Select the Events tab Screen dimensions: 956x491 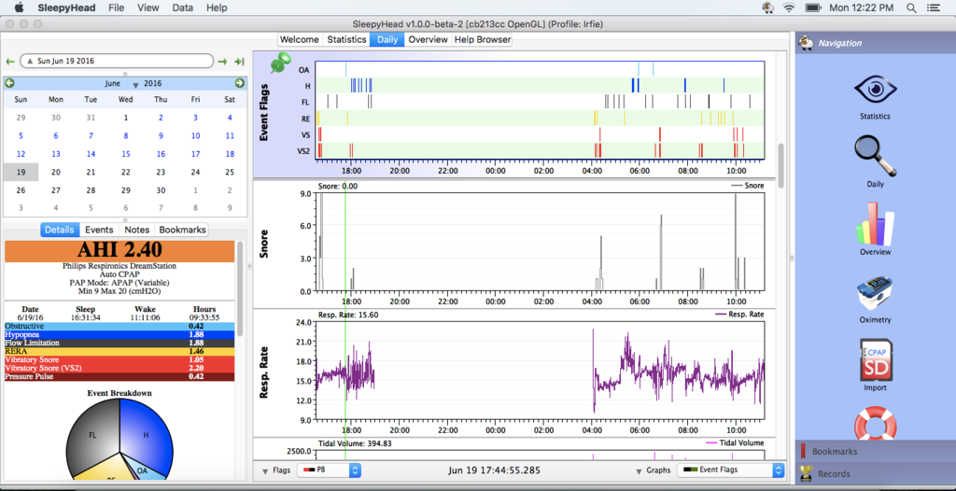[x=99, y=230]
